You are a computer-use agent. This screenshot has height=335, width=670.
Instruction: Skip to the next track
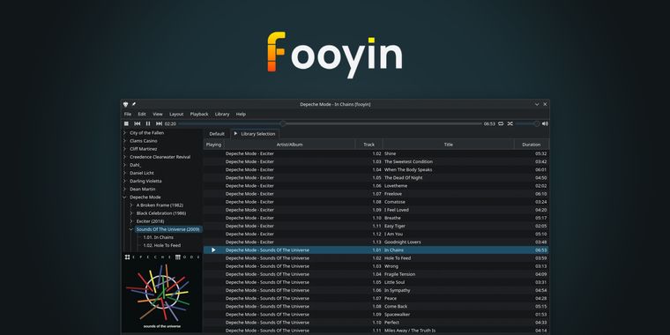tap(159, 123)
